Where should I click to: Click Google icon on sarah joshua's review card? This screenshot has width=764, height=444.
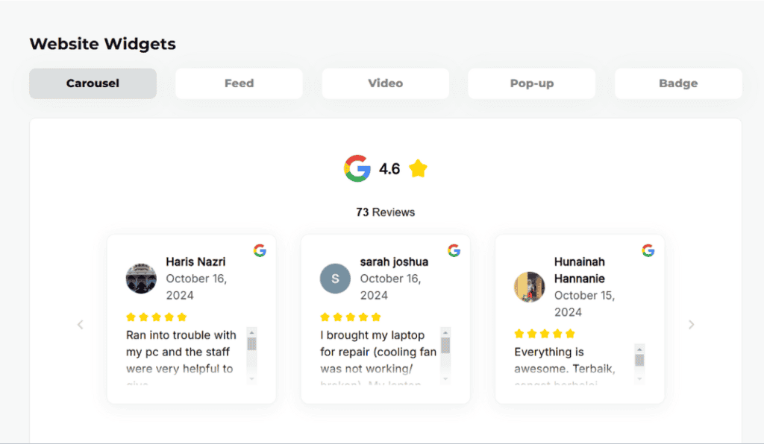click(x=454, y=250)
